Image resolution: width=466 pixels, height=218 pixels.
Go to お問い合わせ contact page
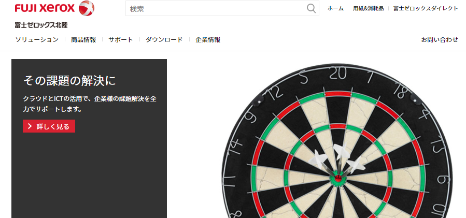tap(440, 39)
